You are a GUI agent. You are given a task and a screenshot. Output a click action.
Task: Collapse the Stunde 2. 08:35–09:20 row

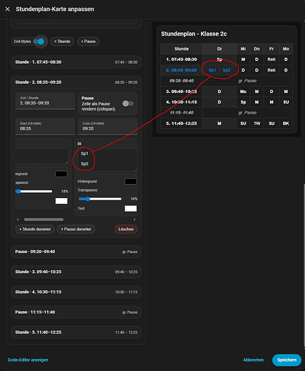(76, 82)
